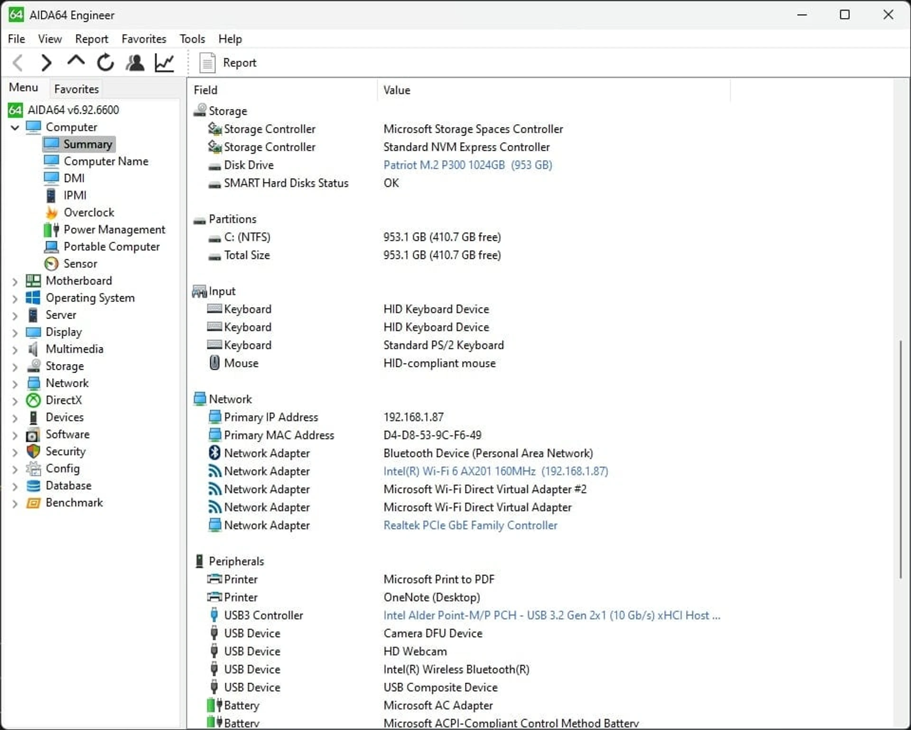Screen dimensions: 911x730
Task: Select the Primary IP Address row
Action: [x=459, y=417]
